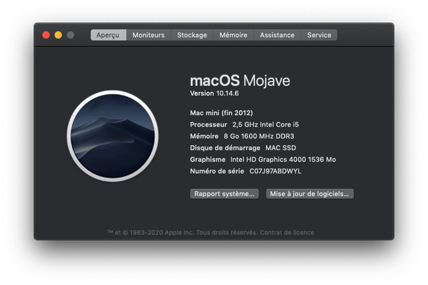Click the MAC SSD startup disk name
Image resolution: width=428 pixels, height=285 pixels.
click(281, 148)
